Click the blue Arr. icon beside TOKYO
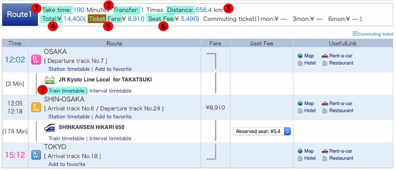Viewport: 396px width, 170px height. (36, 155)
